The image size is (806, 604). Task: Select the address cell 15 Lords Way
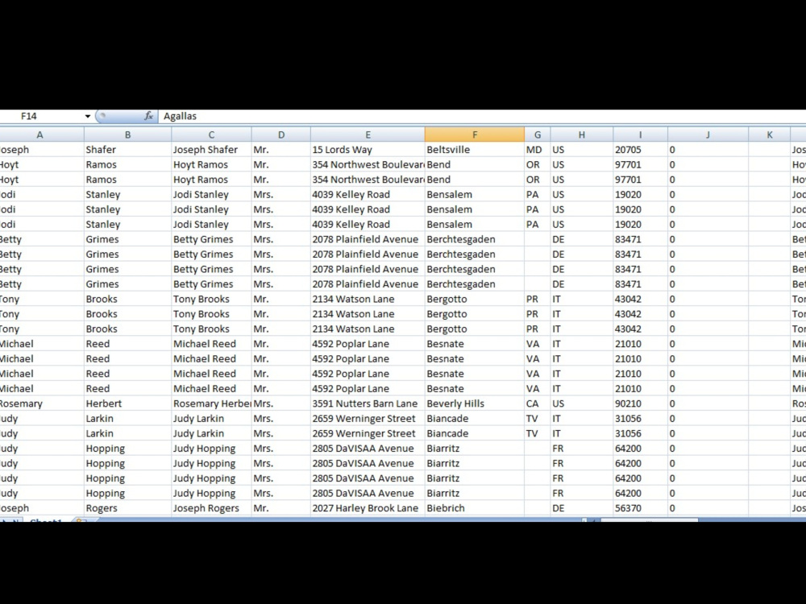(368, 150)
